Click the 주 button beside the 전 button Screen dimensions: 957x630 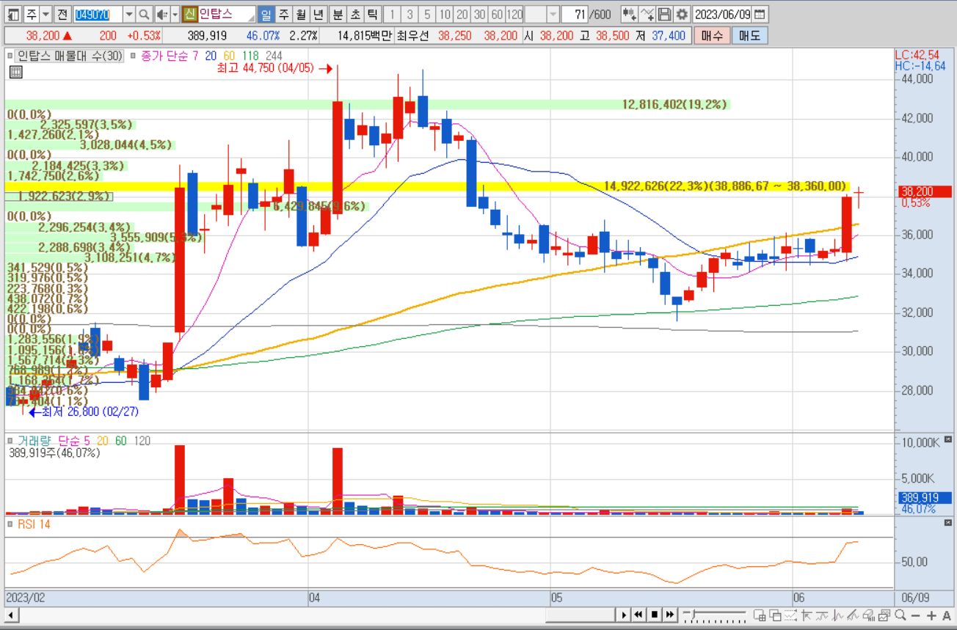pos(31,14)
